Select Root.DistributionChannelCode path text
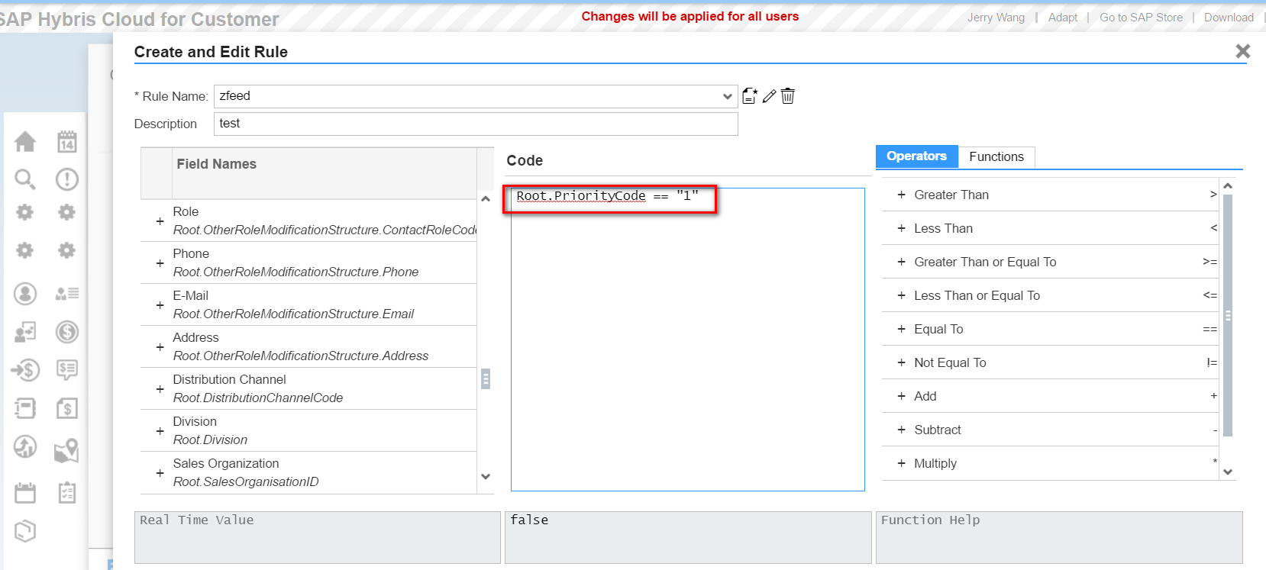1266x570 pixels. point(258,398)
